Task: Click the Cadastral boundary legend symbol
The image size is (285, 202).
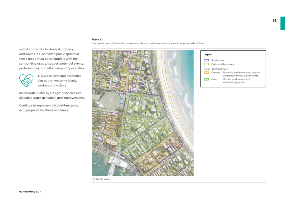Action: [x=206, y=64]
